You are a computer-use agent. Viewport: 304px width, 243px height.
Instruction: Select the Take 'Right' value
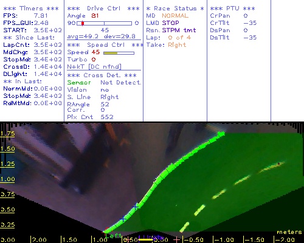click(x=177, y=45)
